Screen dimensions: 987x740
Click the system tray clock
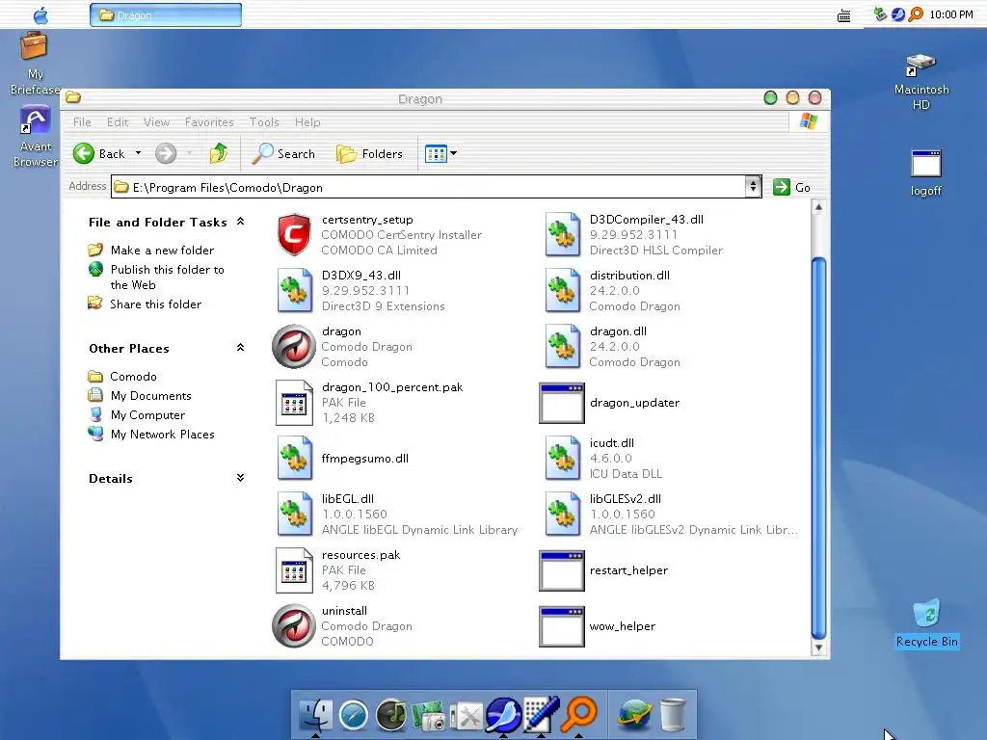pyautogui.click(x=951, y=14)
